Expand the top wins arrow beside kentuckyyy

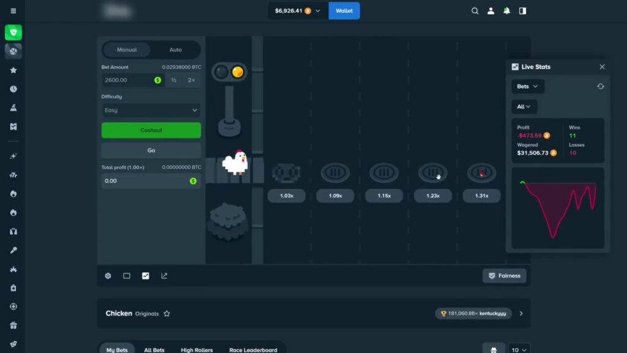pos(521,313)
